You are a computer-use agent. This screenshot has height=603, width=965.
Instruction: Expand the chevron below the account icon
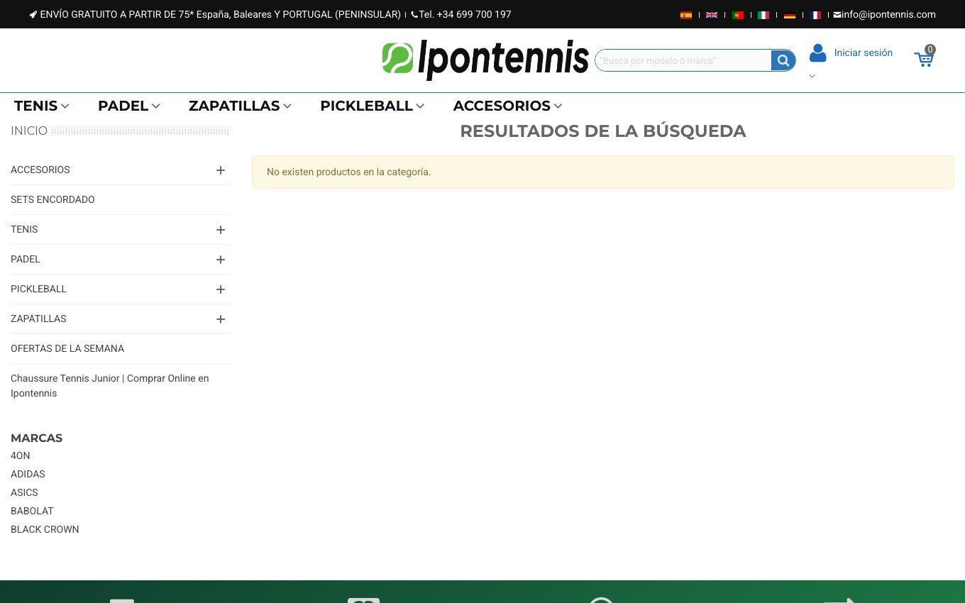tap(812, 76)
